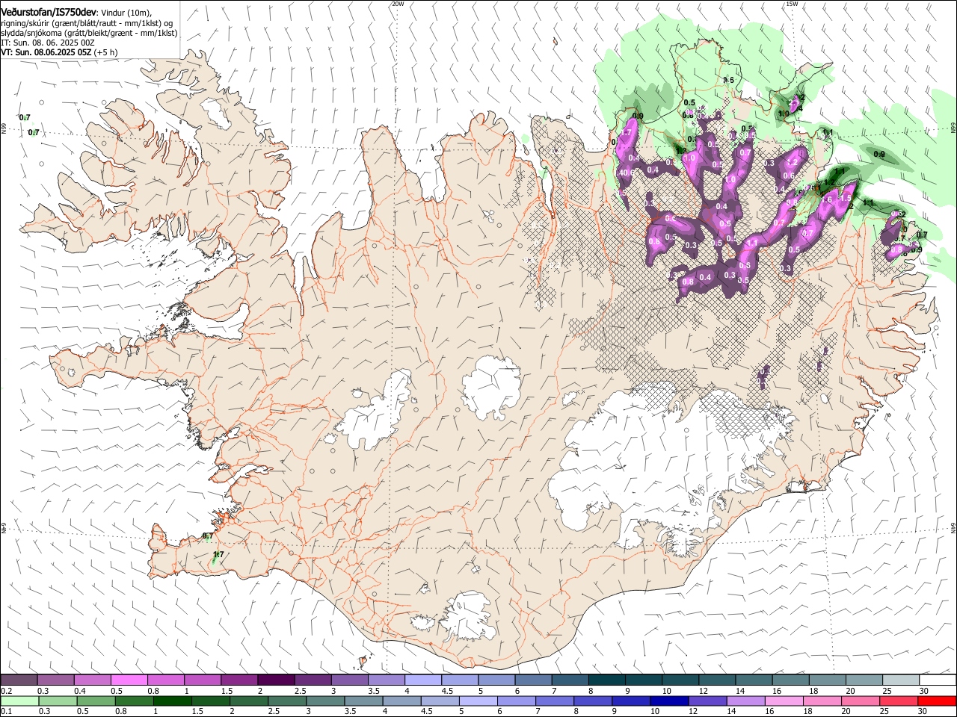957x717 pixels.
Task: Click the pale green rain swatch labeled 0.1
Action: tap(19, 701)
